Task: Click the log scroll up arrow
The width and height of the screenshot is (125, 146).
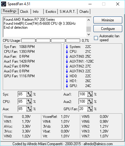Action: 89,20
